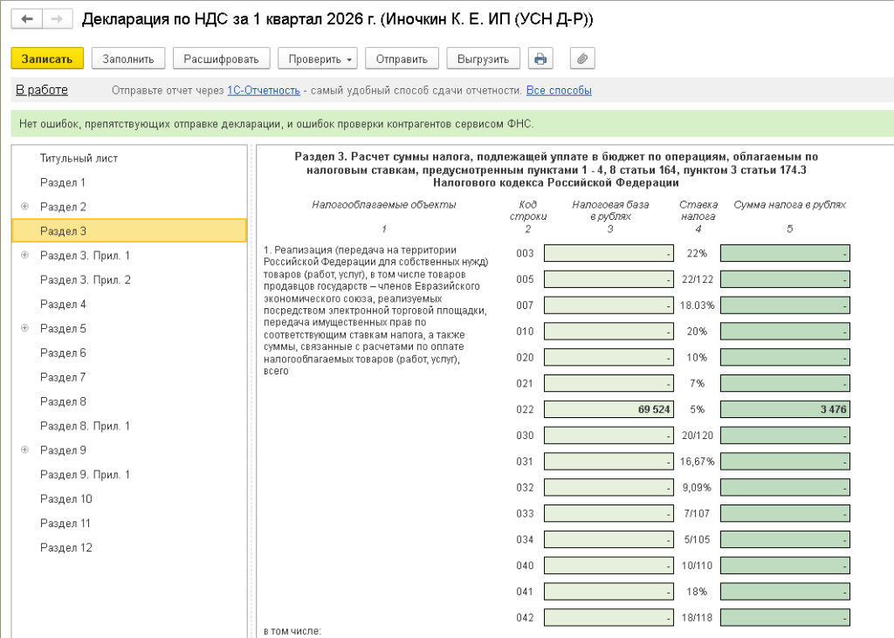Open the Все способы link
The height and width of the screenshot is (638, 894).
click(559, 91)
